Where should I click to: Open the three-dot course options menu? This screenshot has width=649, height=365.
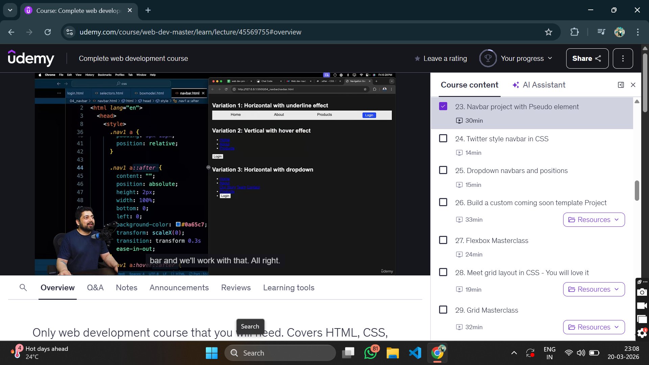pos(623,58)
